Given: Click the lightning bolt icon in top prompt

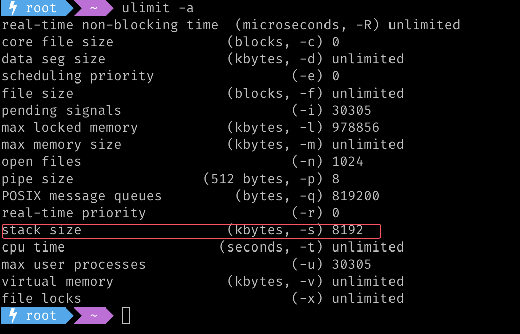Looking at the screenshot, I should point(13,7).
